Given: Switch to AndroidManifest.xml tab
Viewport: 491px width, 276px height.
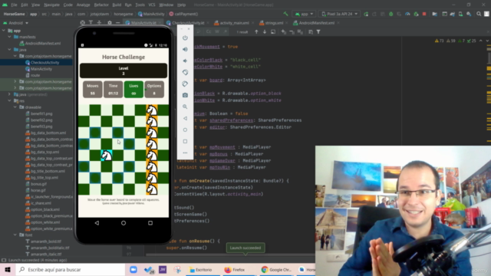Looking at the screenshot, I should coord(316,23).
